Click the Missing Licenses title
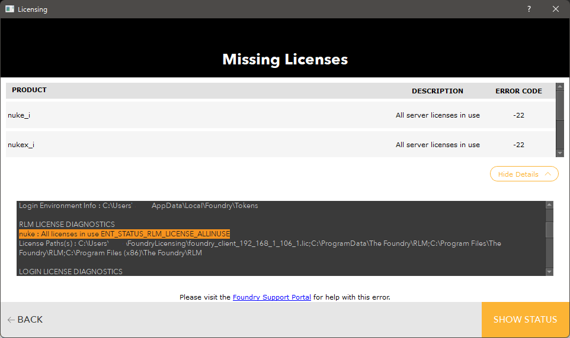This screenshot has height=338, width=570. (285, 59)
